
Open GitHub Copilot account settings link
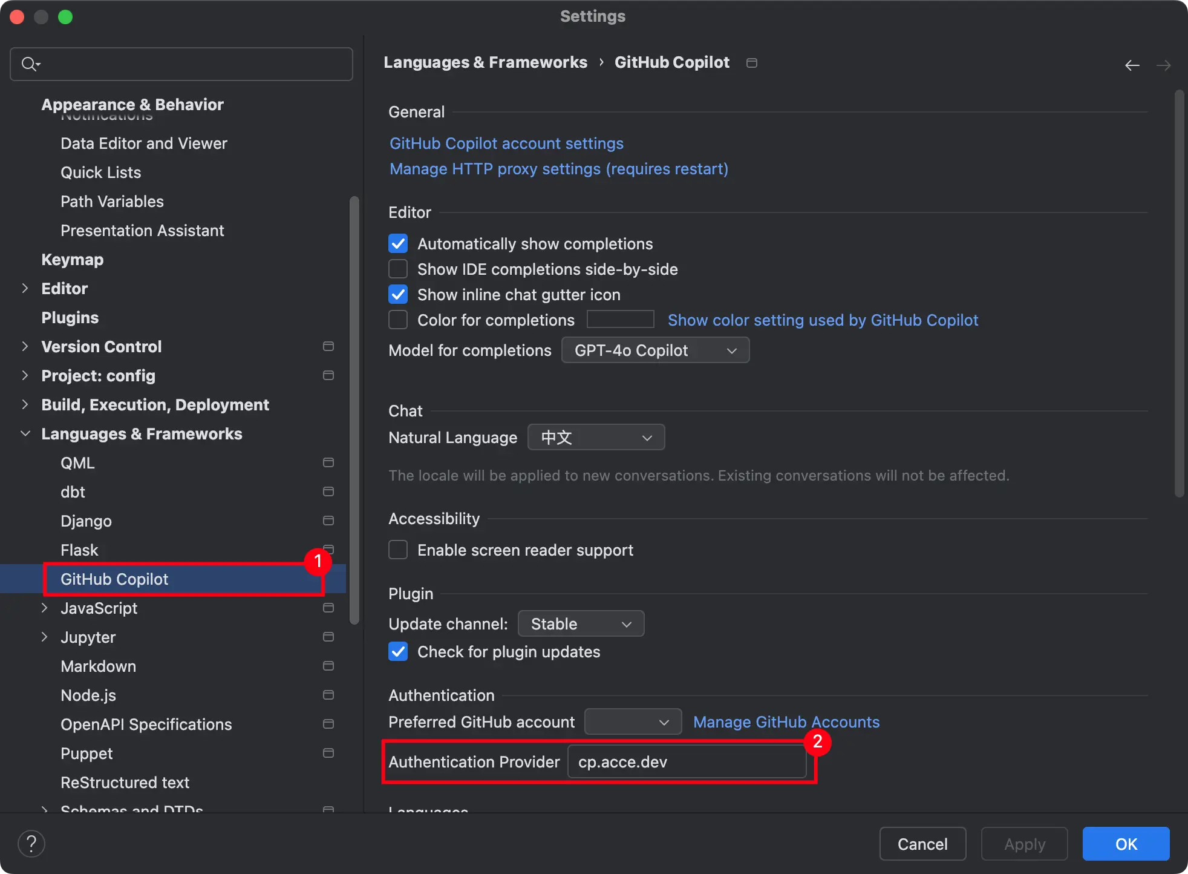(506, 143)
